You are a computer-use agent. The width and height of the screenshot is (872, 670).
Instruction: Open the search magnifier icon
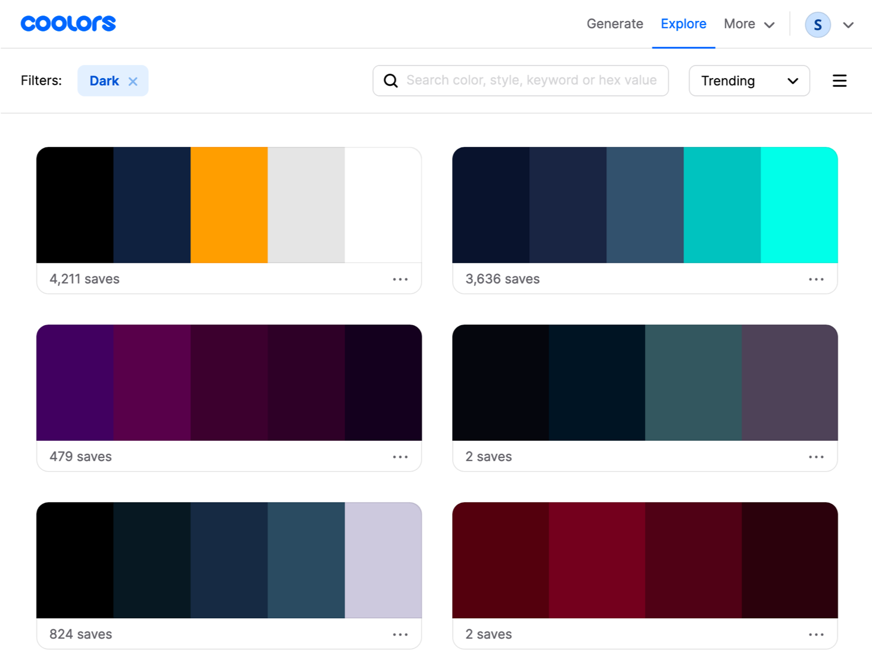391,80
